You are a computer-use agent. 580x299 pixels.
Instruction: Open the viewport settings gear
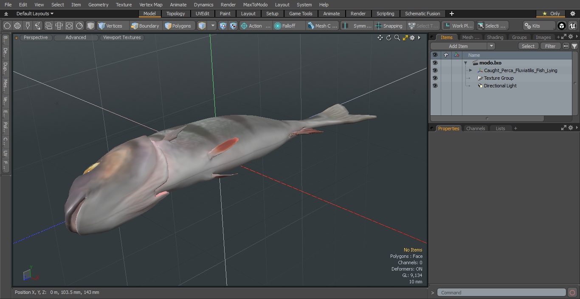click(x=412, y=38)
